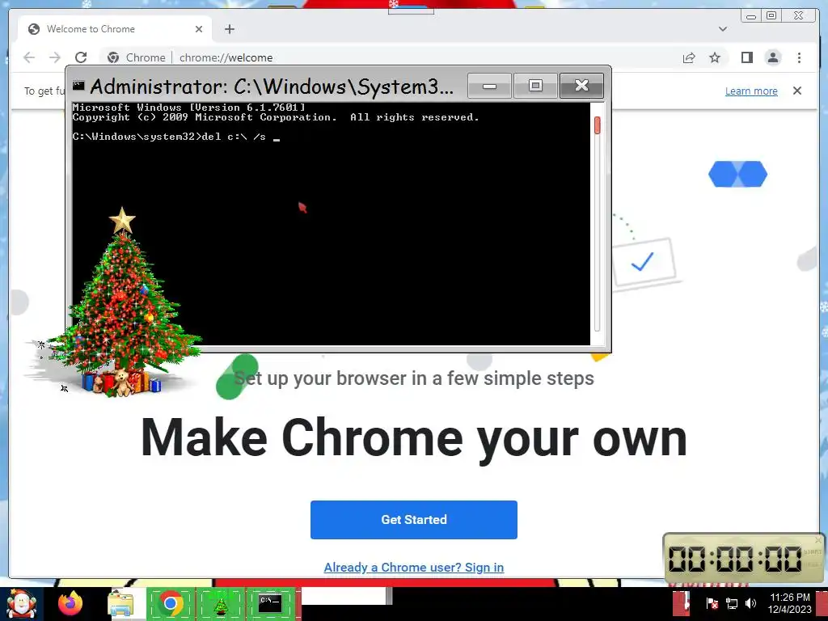Open the Santa Start button
Image resolution: width=828 pixels, height=621 pixels.
(x=21, y=604)
